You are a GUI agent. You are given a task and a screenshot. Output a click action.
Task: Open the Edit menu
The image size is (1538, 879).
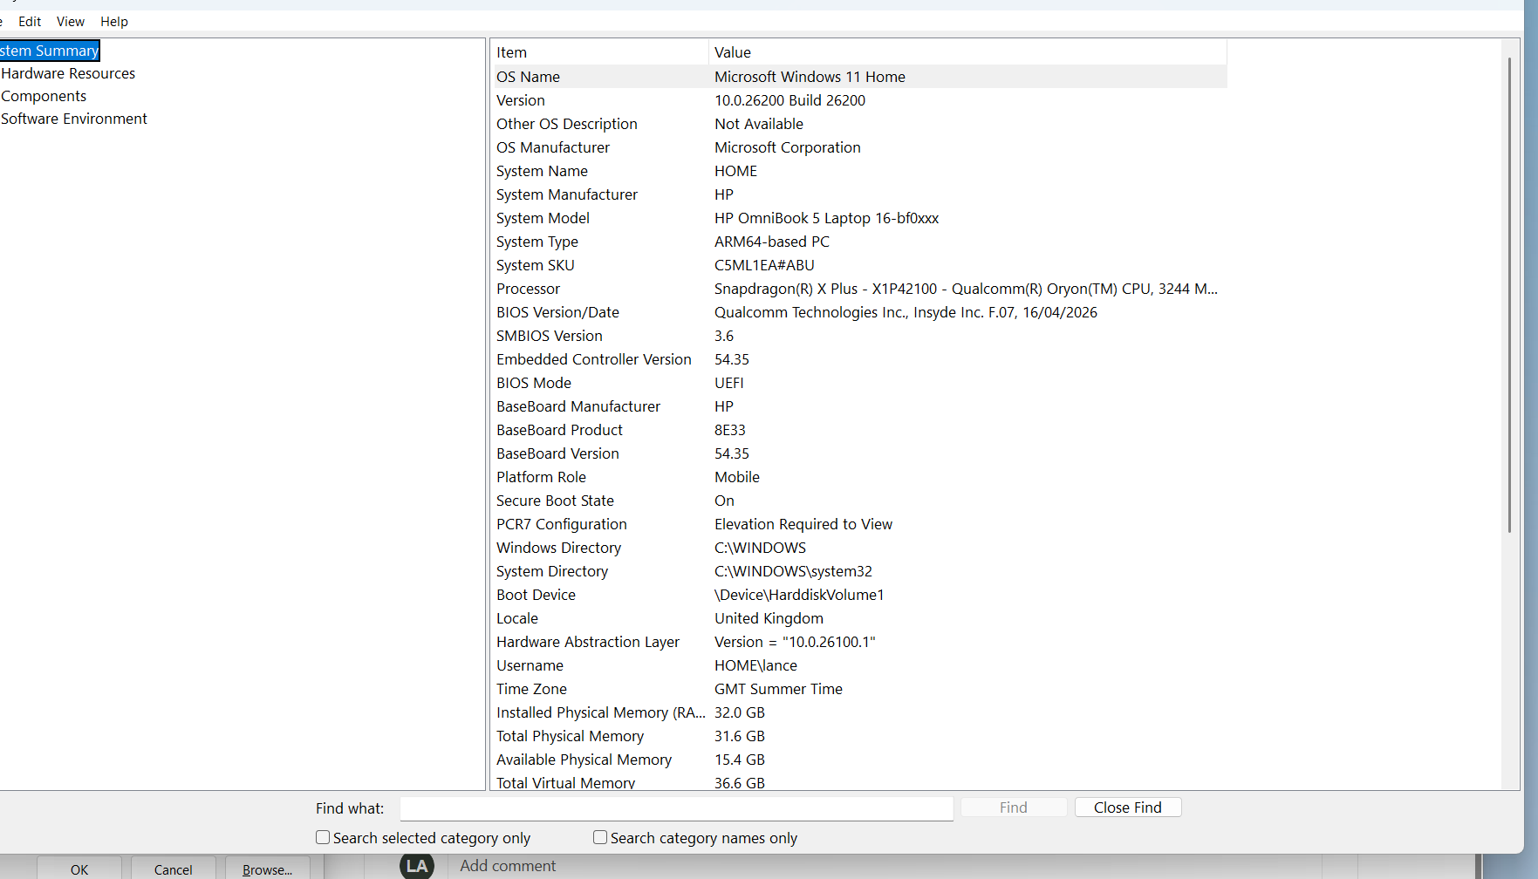click(30, 22)
